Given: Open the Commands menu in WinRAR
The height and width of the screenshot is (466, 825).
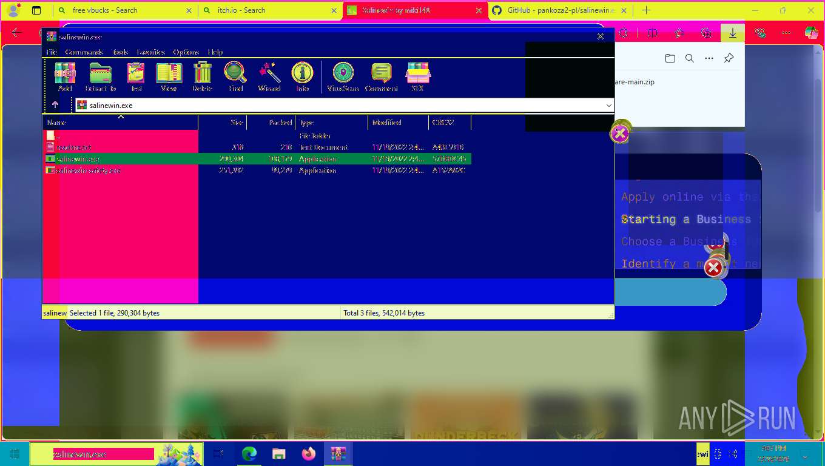Looking at the screenshot, I should pos(84,52).
